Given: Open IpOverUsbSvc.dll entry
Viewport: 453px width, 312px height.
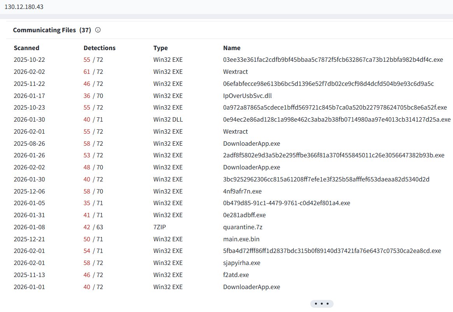Looking at the screenshot, I should [x=247, y=96].
